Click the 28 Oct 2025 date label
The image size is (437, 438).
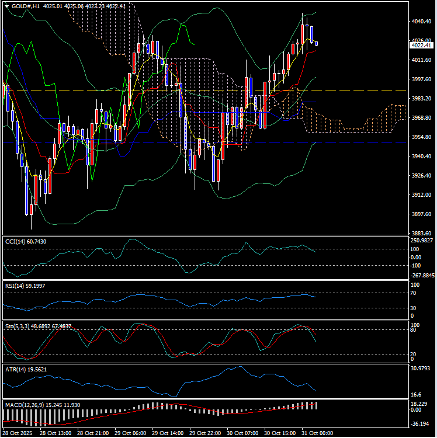19,433
